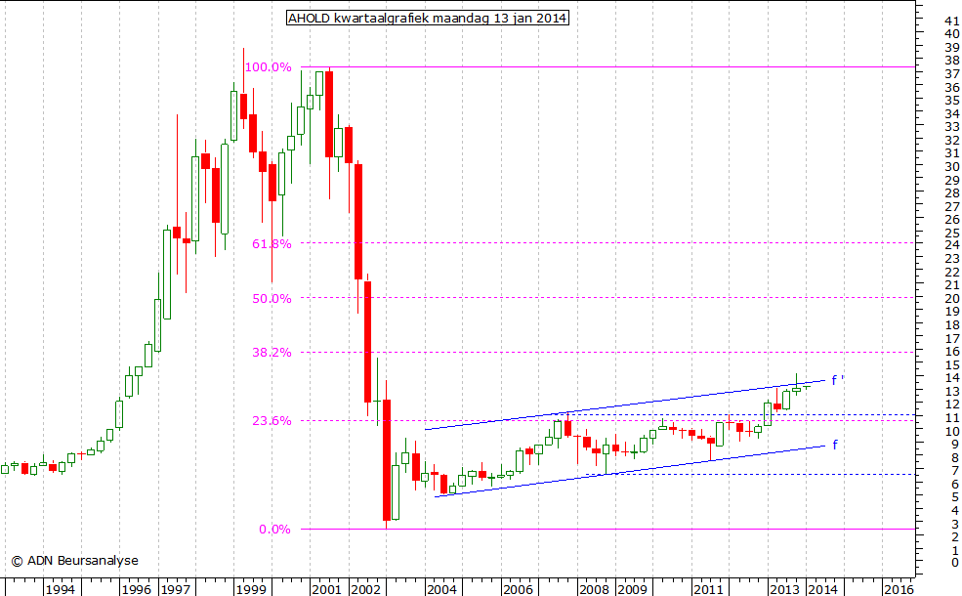Click the 2001 year label

click(x=326, y=589)
